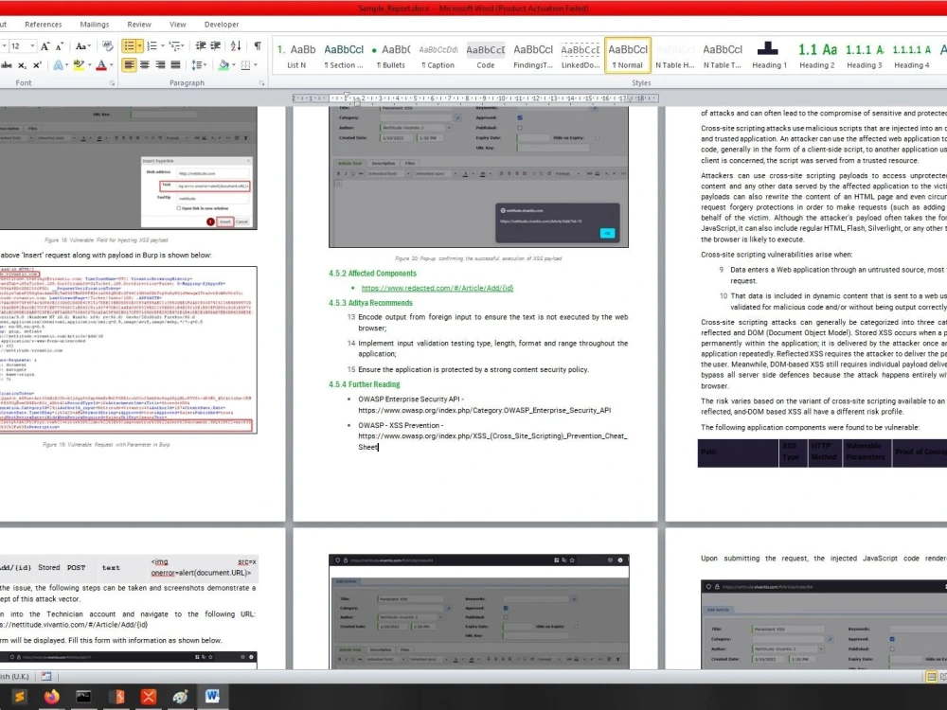Open the font size dropdown

31,46
